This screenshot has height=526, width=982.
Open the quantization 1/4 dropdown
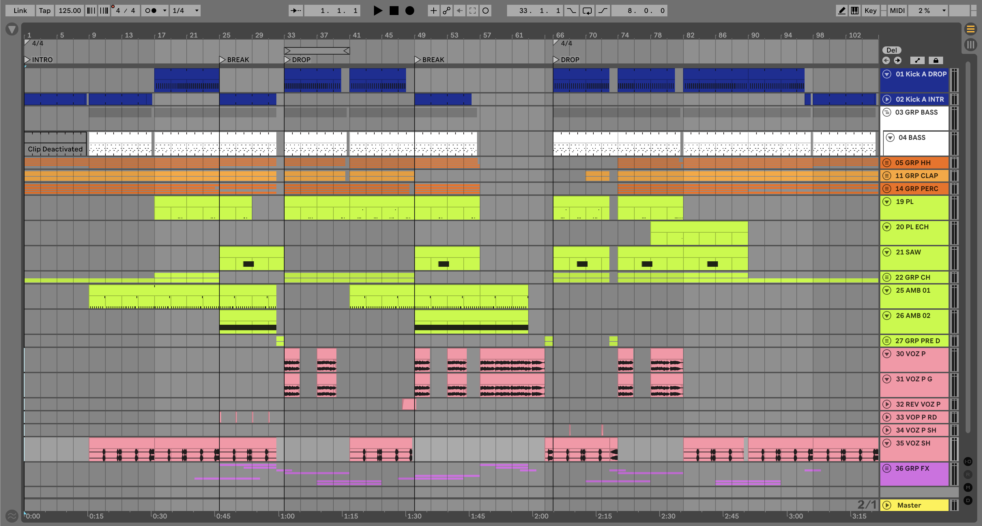click(186, 11)
